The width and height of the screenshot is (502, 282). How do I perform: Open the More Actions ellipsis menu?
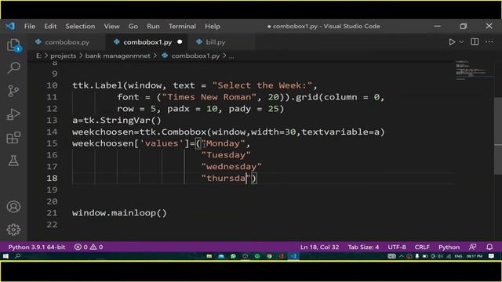coord(489,42)
